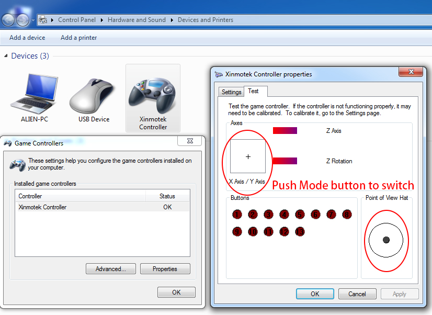Collapse the Devices (3) group
This screenshot has width=432, height=315.
tap(6, 55)
